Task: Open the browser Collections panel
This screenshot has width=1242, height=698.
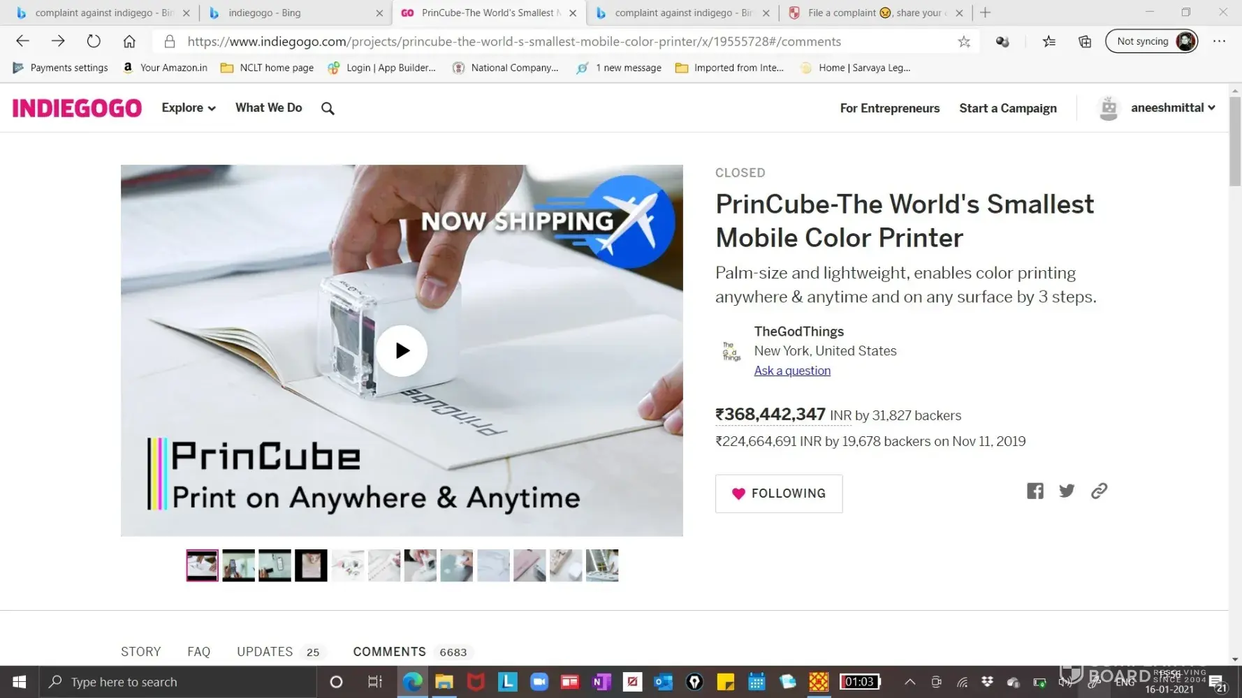Action: point(1085,42)
